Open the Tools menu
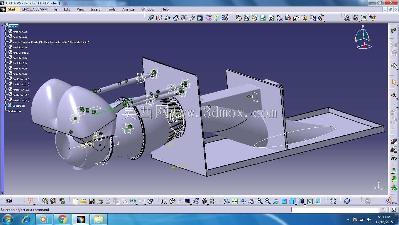The width and height of the screenshot is (399, 225). pos(111,9)
